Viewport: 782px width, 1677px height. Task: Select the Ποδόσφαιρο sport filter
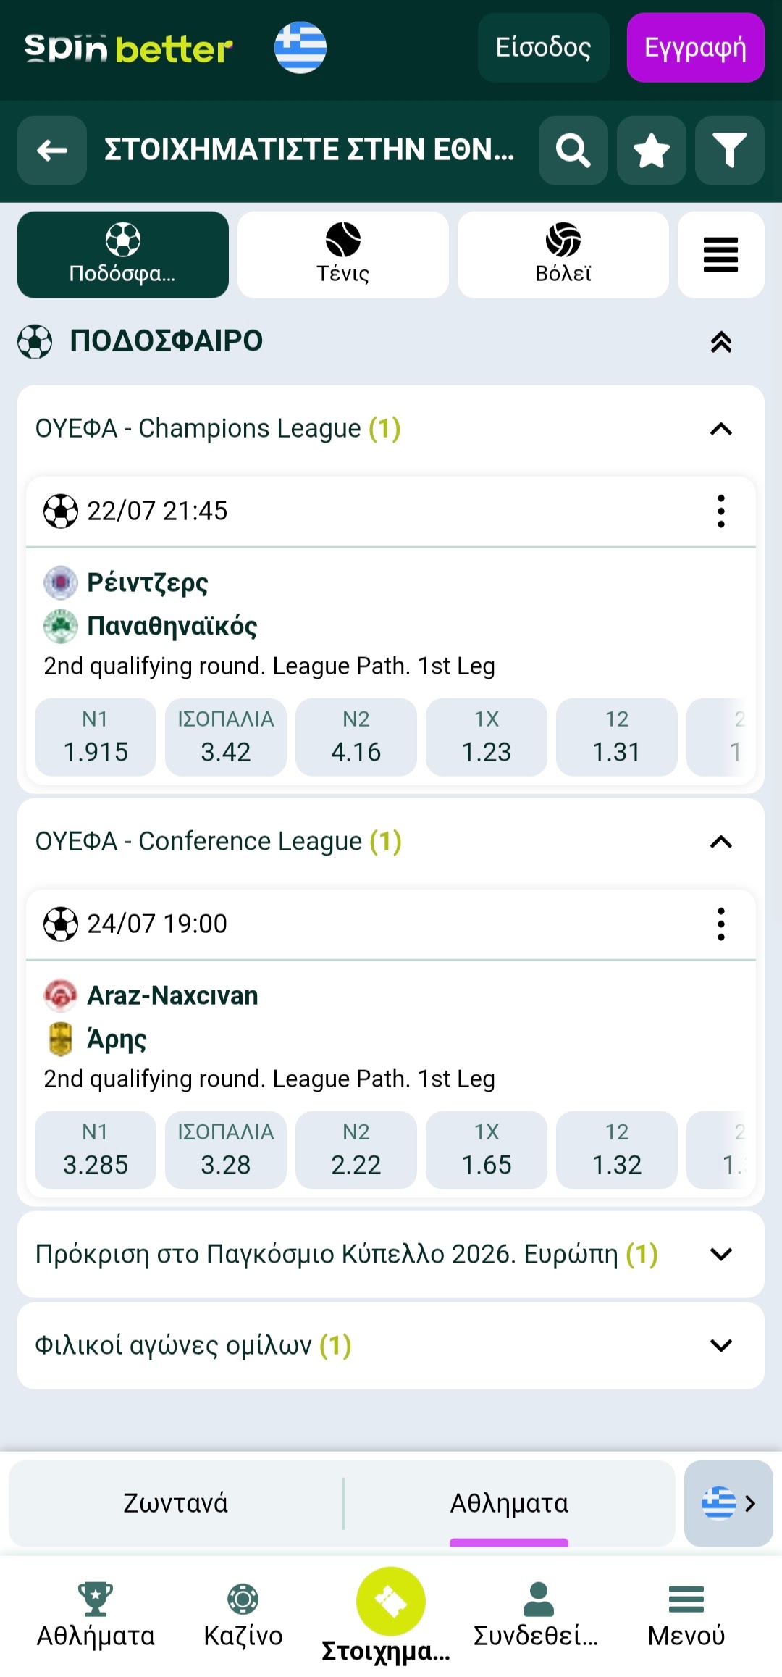[123, 255]
